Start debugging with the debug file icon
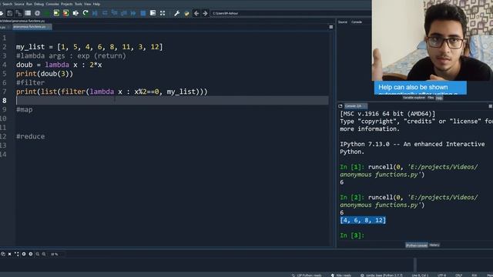 pyautogui.click(x=95, y=13)
